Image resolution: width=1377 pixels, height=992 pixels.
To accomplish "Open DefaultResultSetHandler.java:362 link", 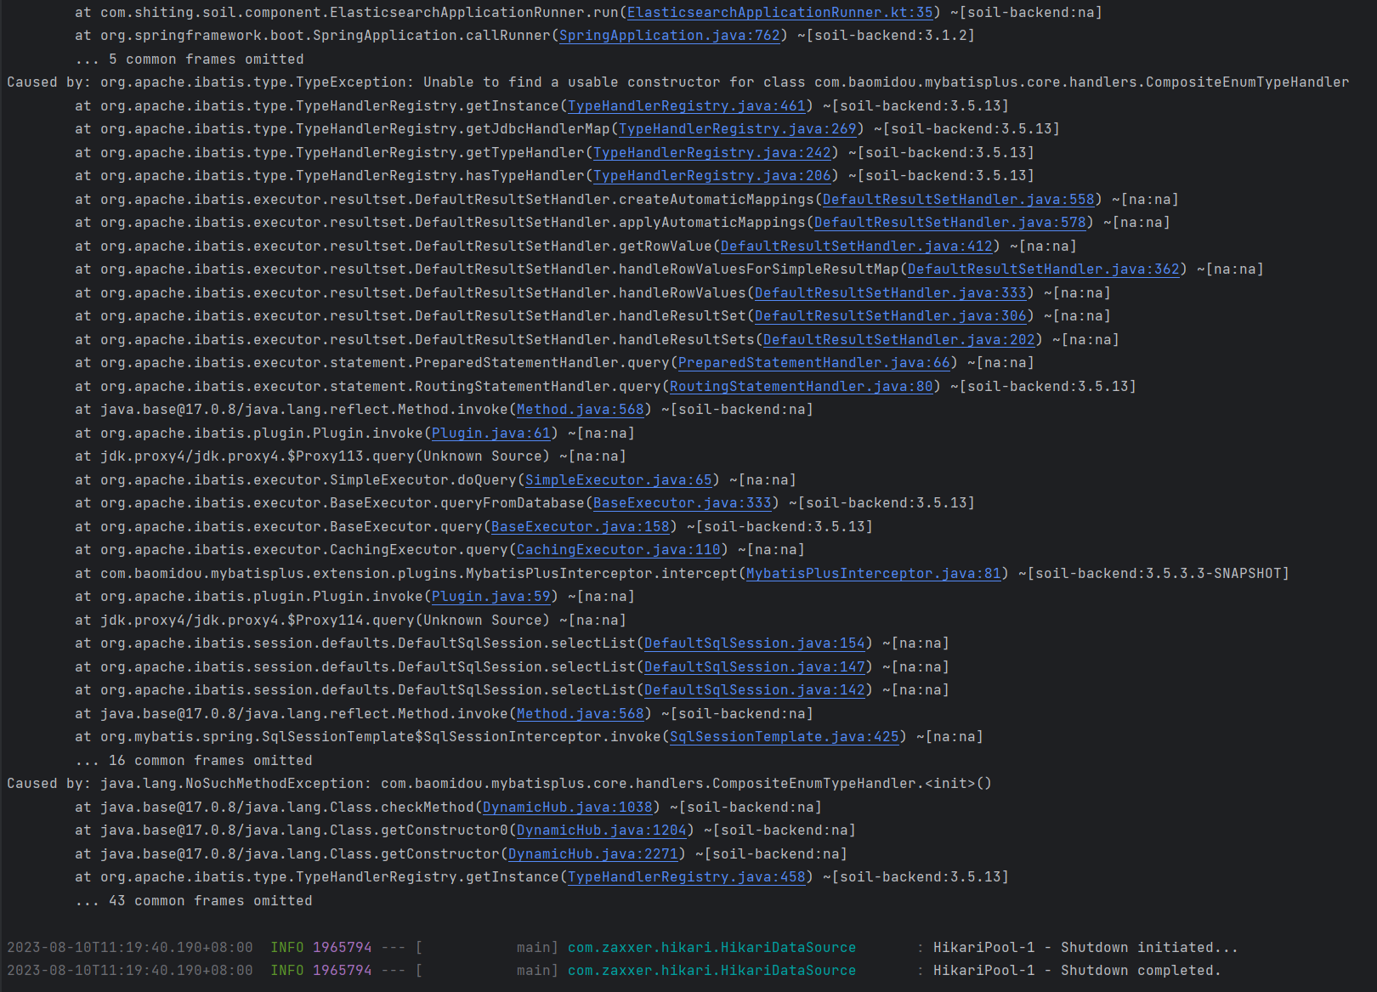I will (x=1043, y=269).
